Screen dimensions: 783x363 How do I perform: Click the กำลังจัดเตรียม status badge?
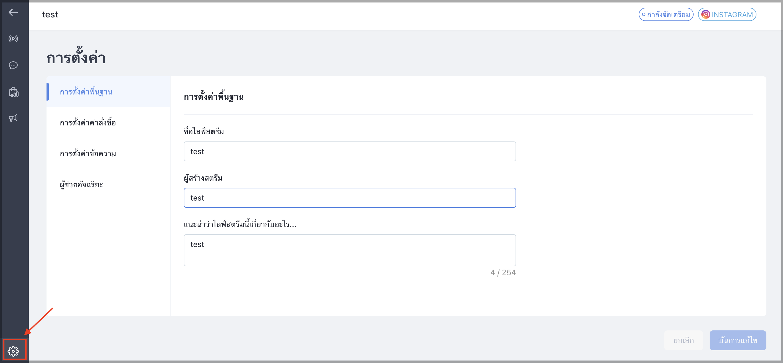click(666, 15)
